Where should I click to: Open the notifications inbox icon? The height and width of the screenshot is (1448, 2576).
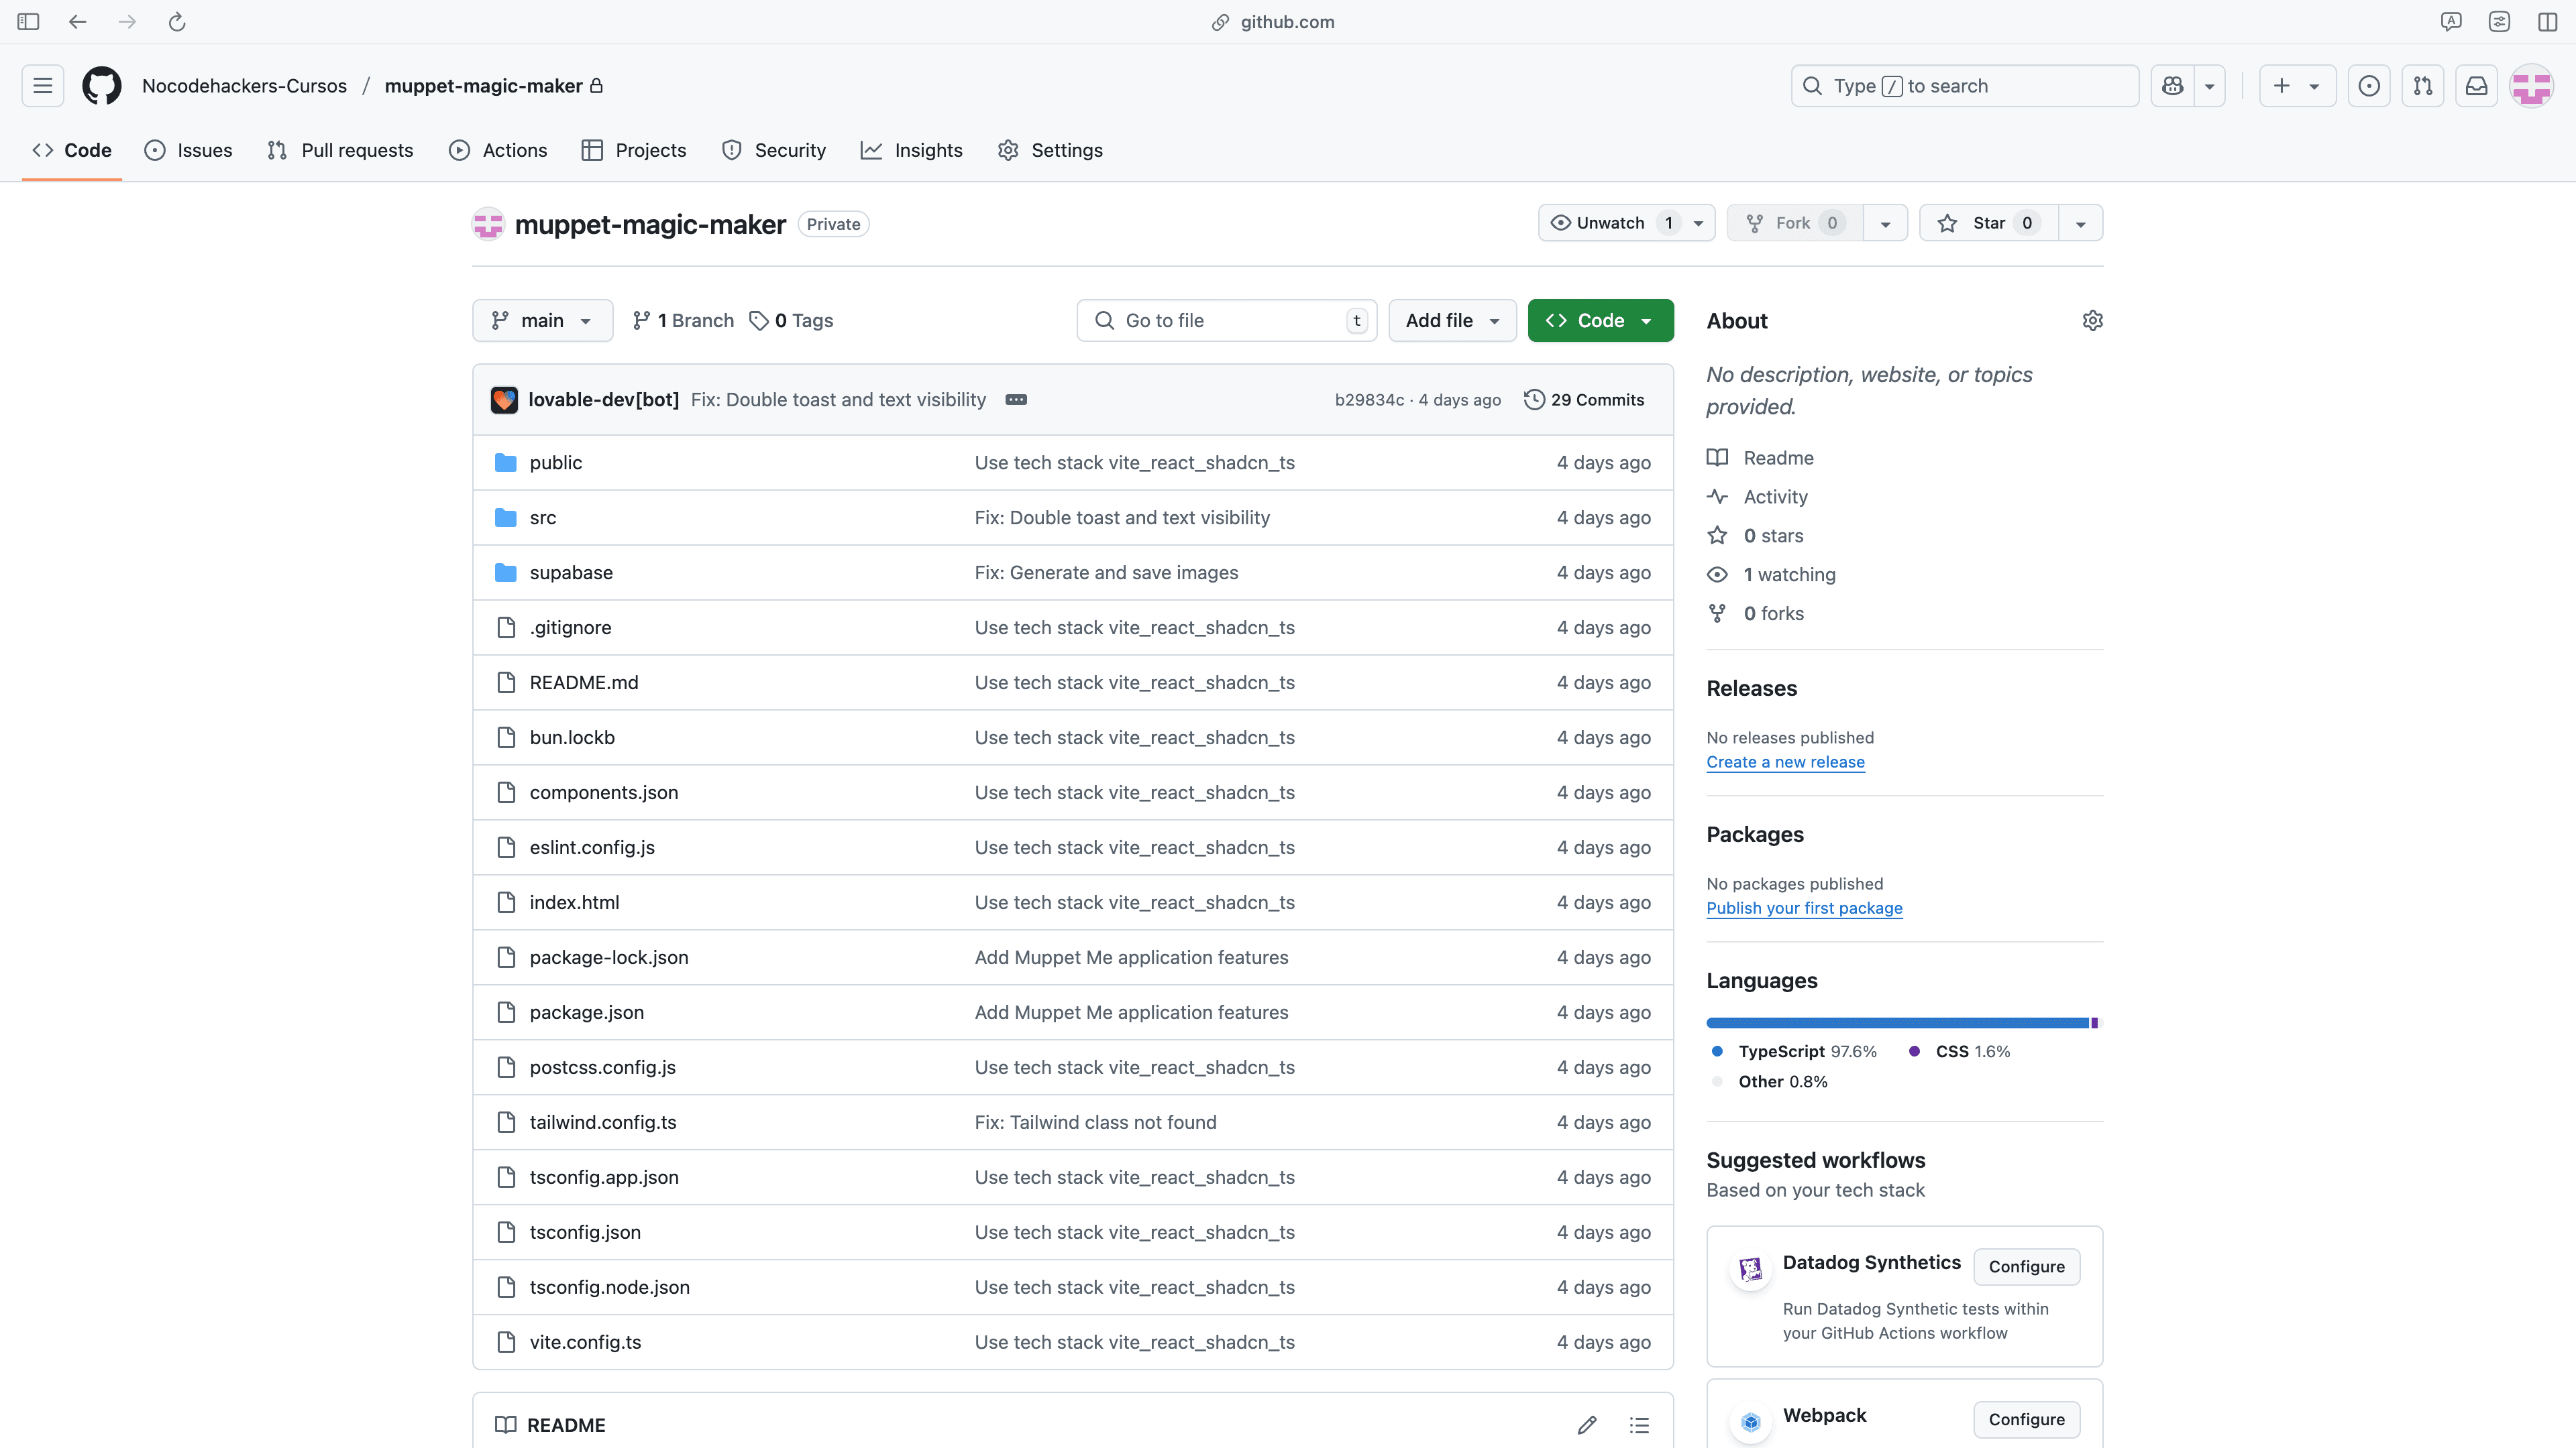pos(2477,86)
